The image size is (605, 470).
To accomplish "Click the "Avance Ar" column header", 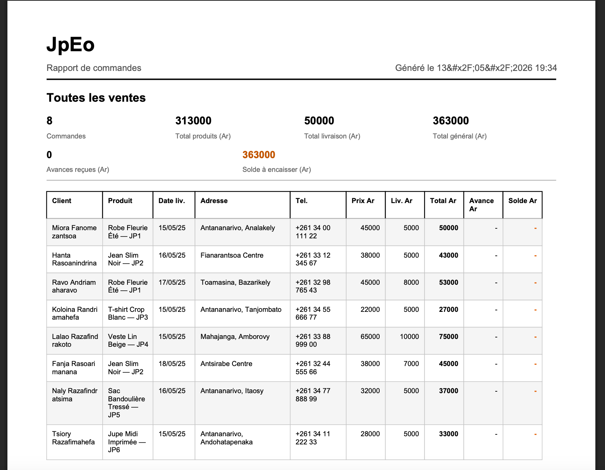I will pos(483,205).
